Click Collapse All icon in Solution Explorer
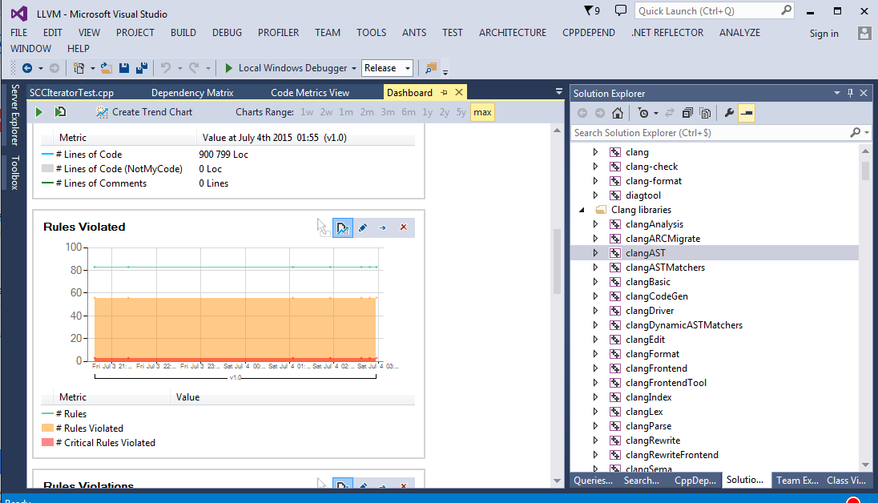Screen dimensions: 878x503 pos(687,113)
